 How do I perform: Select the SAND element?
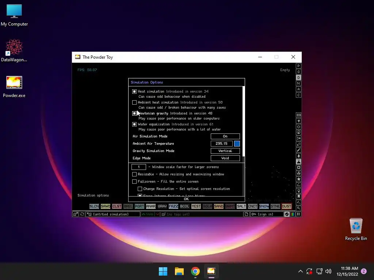[218, 206]
